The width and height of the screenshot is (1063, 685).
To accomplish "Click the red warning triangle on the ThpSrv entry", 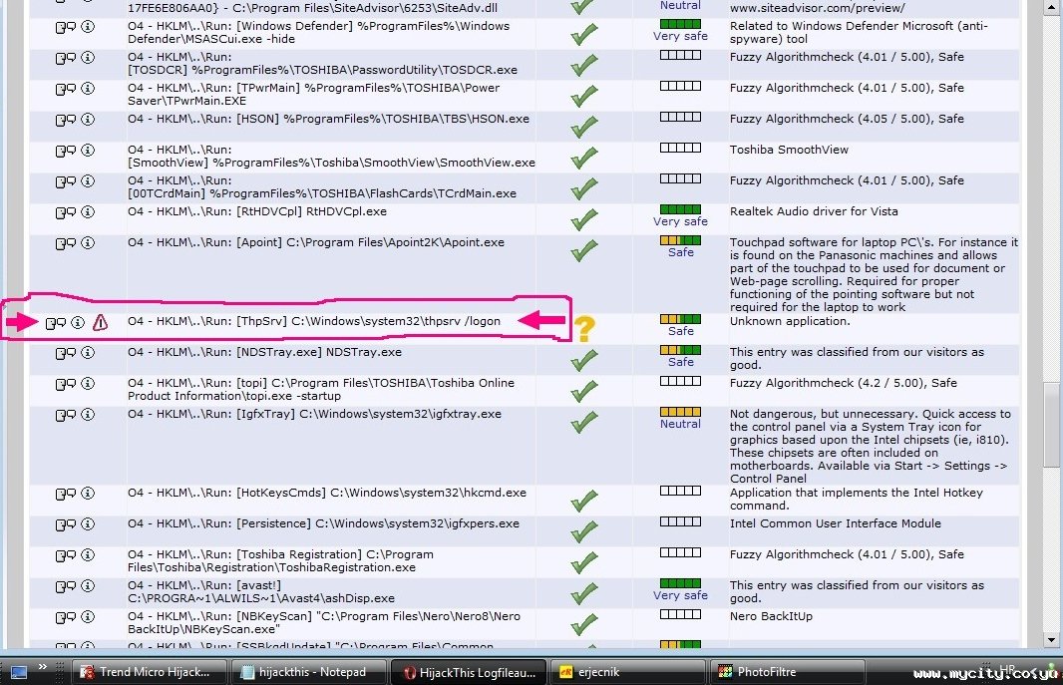I will (101, 322).
